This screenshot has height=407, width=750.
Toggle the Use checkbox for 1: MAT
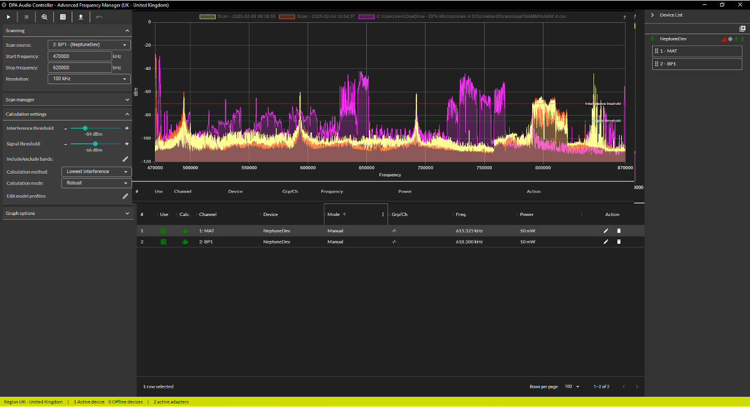(x=164, y=231)
